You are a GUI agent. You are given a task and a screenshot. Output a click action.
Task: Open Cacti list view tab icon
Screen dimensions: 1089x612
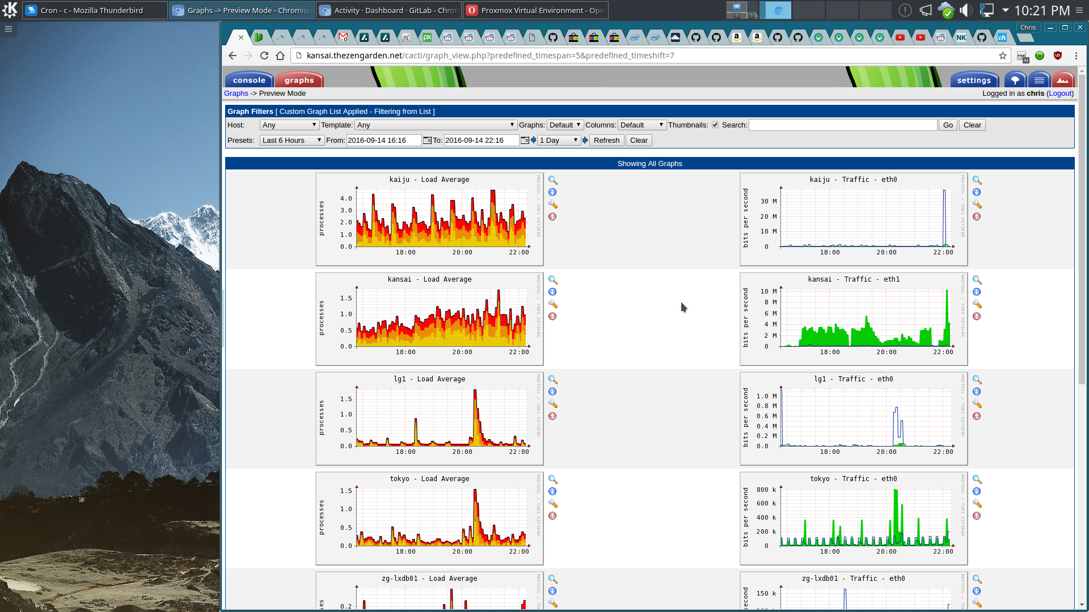[1039, 80]
